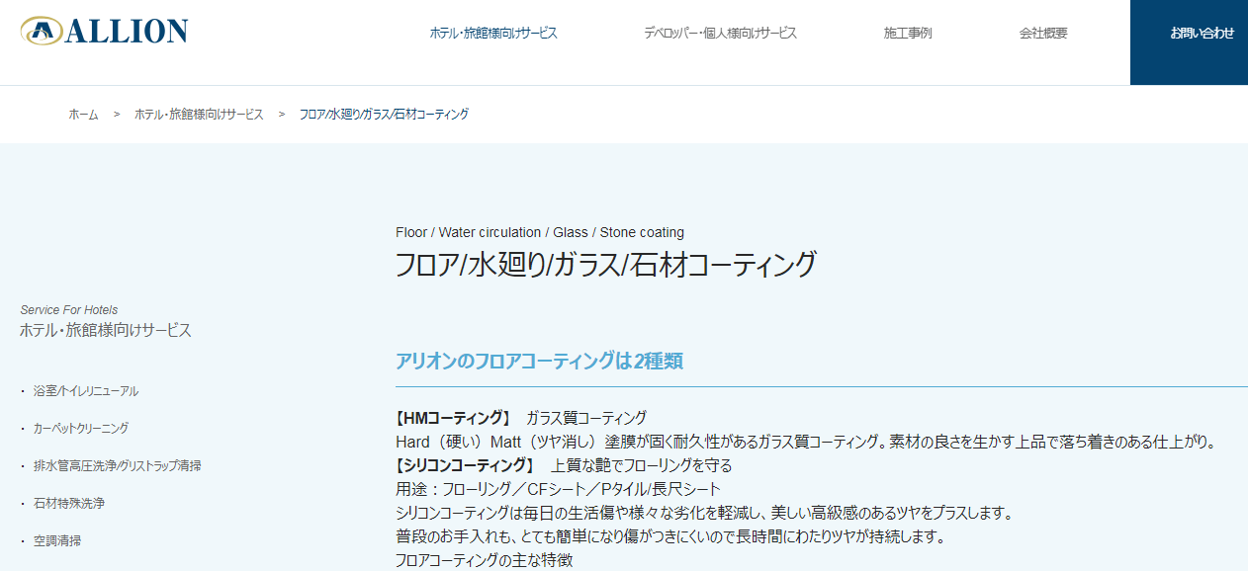Viewport: 1248px width, 571px height.
Task: Go to the 施工事例 page
Action: 907,33
